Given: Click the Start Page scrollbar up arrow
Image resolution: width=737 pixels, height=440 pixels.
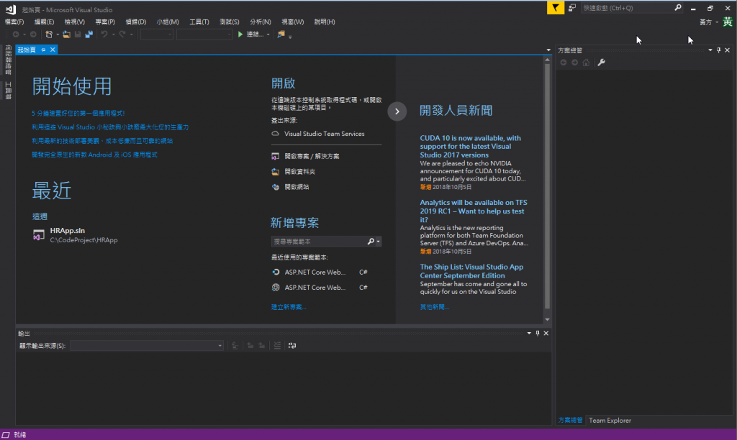Looking at the screenshot, I should 547,60.
